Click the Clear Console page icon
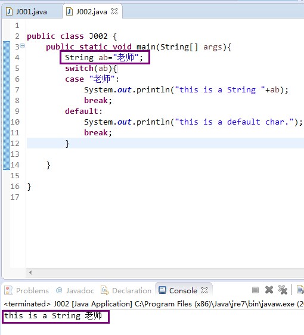 tap(300, 290)
